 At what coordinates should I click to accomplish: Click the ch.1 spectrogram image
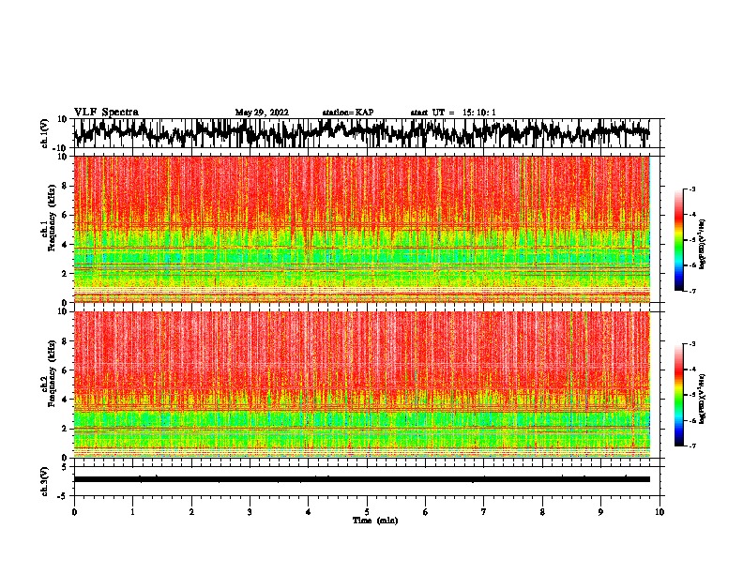[362, 229]
